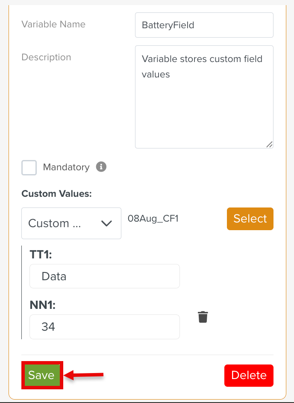
Task: Select the TT1 input containing Data
Action: (x=105, y=276)
